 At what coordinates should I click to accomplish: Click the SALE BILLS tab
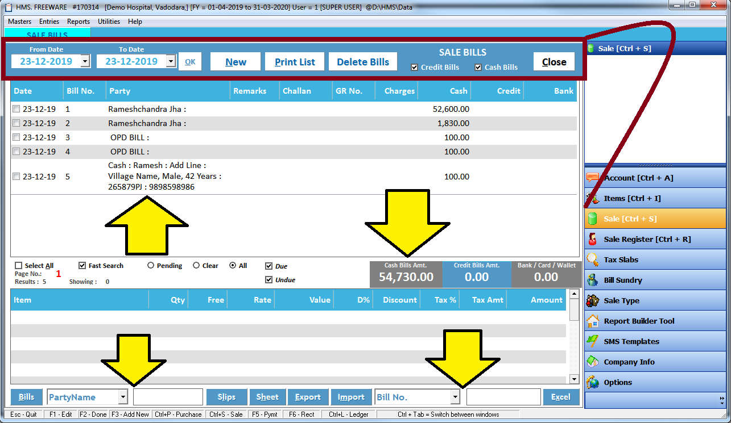tap(47, 34)
